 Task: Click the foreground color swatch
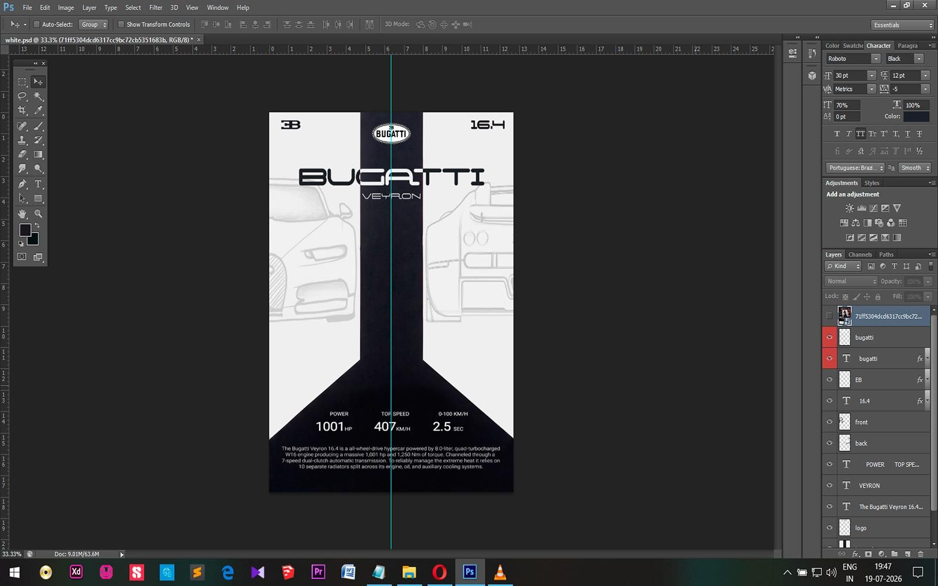[25, 230]
